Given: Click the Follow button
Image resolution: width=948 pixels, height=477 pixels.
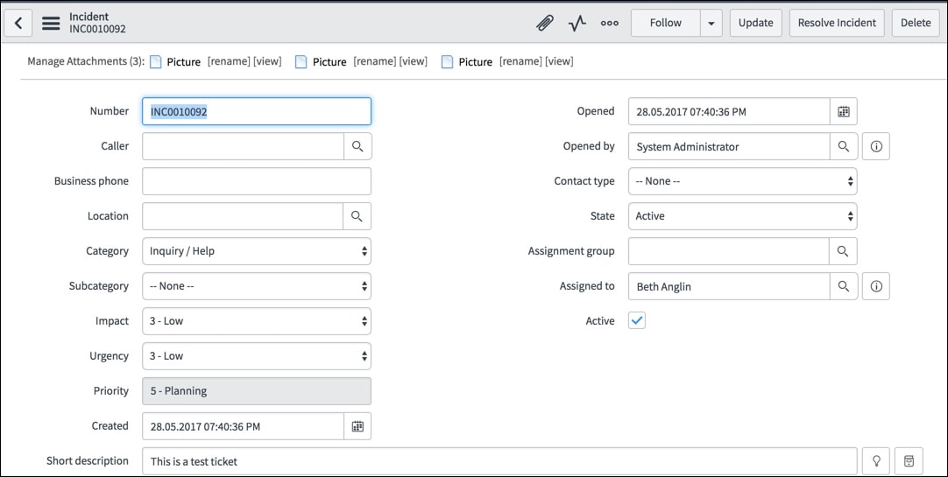Looking at the screenshot, I should (x=666, y=23).
